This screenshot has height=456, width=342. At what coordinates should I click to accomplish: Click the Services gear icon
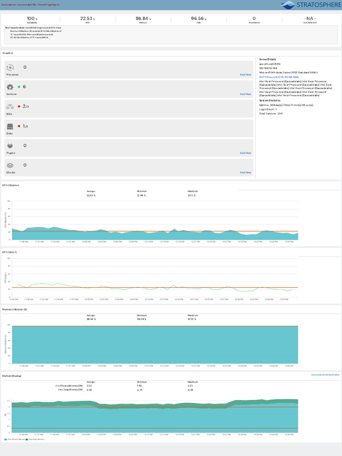(x=10, y=87)
